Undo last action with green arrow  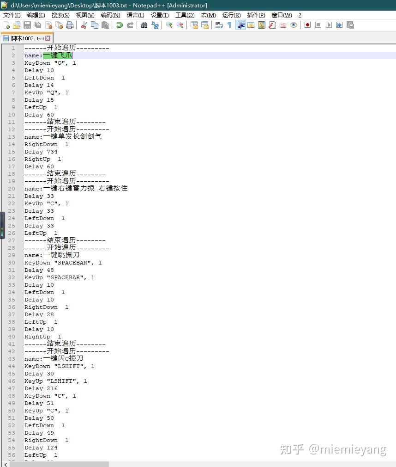click(119, 25)
